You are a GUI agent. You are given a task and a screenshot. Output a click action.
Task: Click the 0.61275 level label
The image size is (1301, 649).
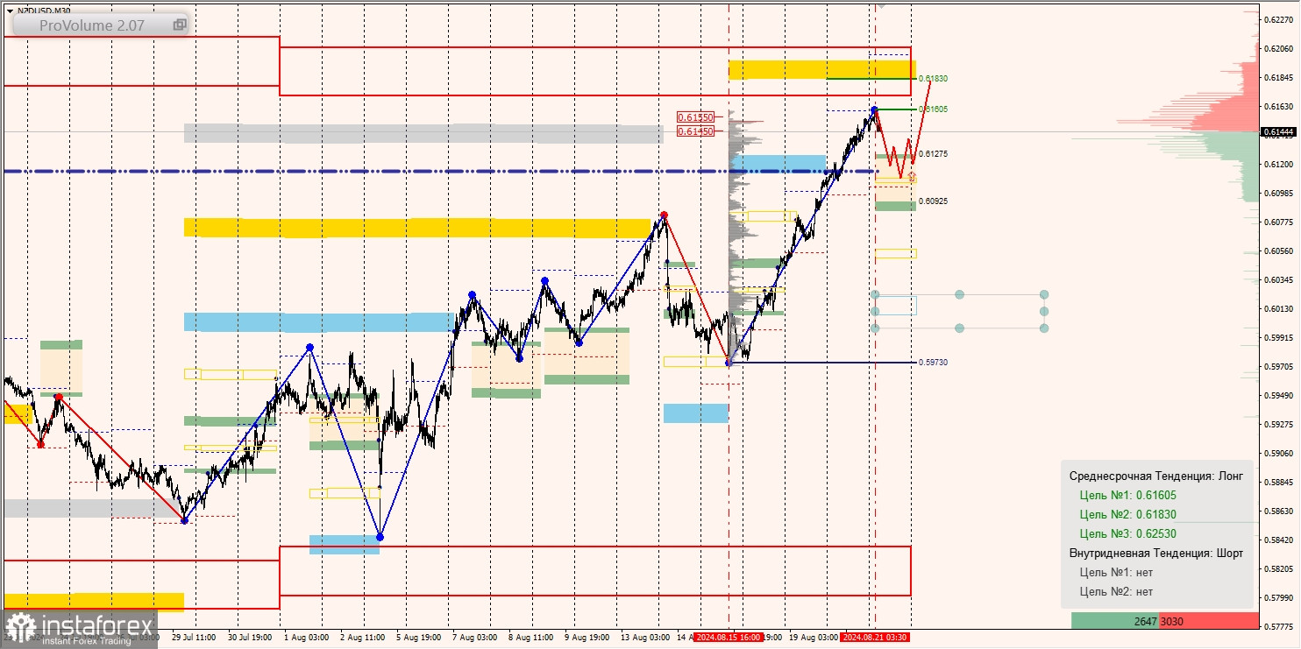(x=934, y=154)
